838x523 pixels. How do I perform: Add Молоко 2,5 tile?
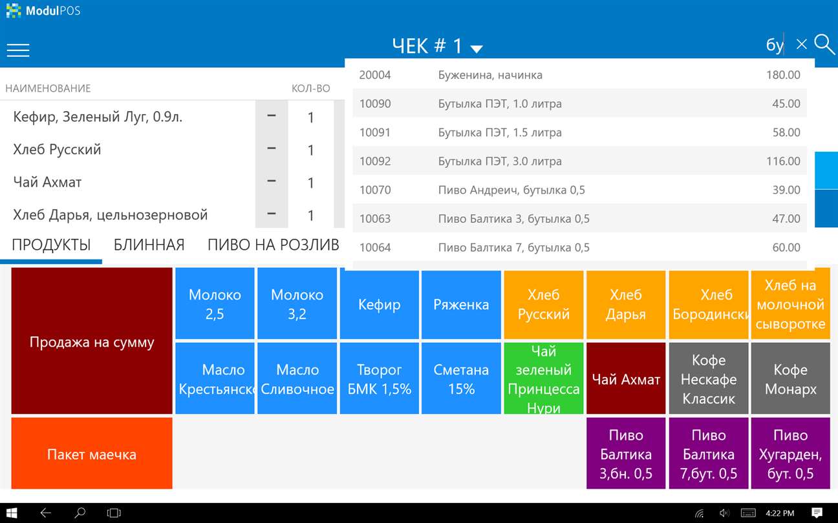click(x=215, y=305)
